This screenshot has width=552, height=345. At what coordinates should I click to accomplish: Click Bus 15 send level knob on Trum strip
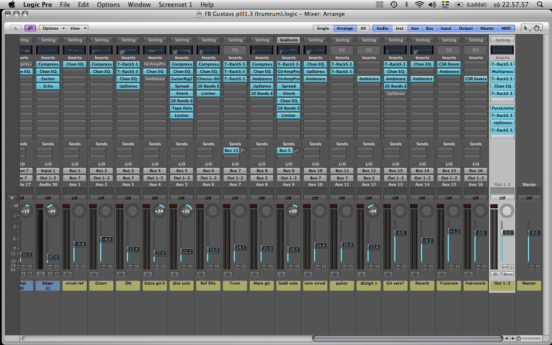(x=244, y=150)
